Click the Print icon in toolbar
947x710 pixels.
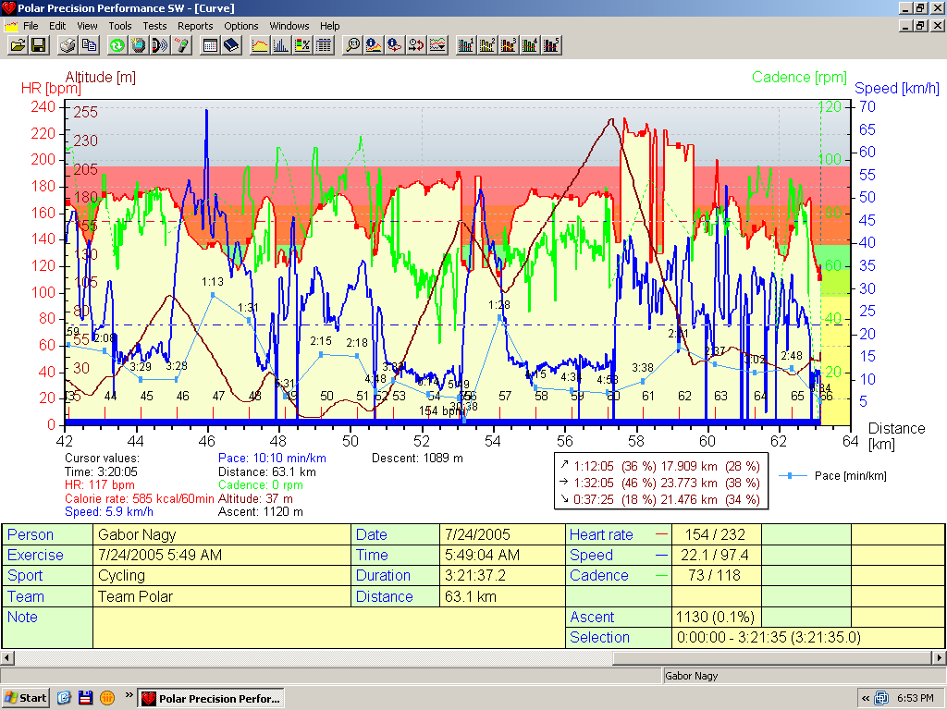[68, 45]
